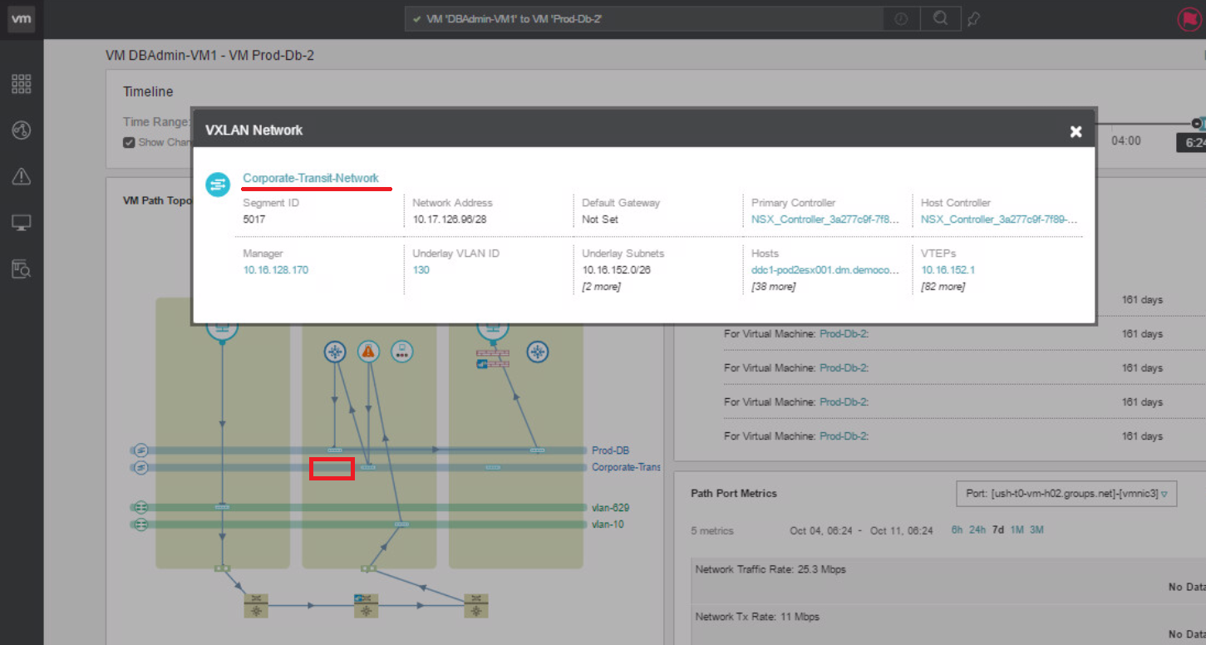
Task: Close the VXLAN Network popup
Action: click(x=1076, y=131)
